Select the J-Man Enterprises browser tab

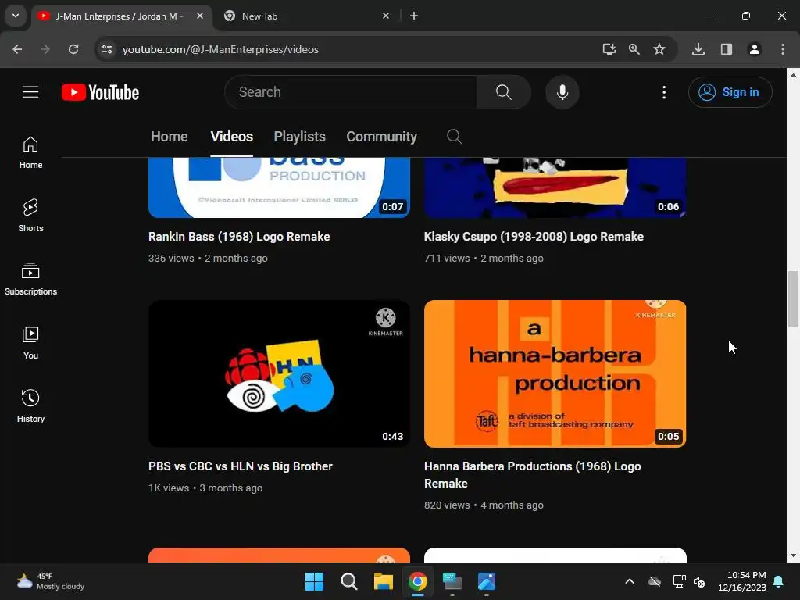pyautogui.click(x=123, y=16)
